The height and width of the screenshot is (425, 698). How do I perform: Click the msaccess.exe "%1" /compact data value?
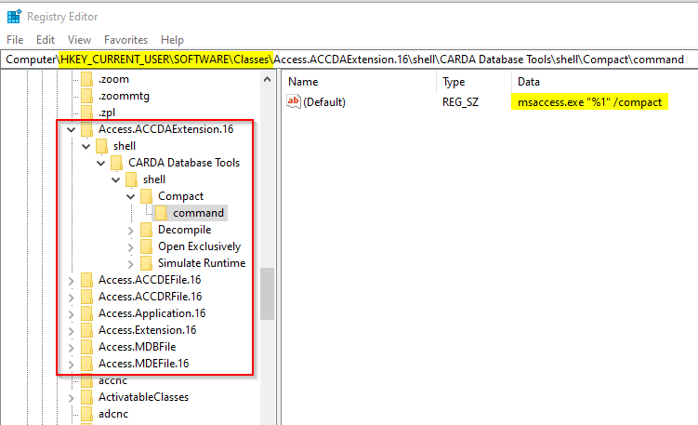coord(589,102)
